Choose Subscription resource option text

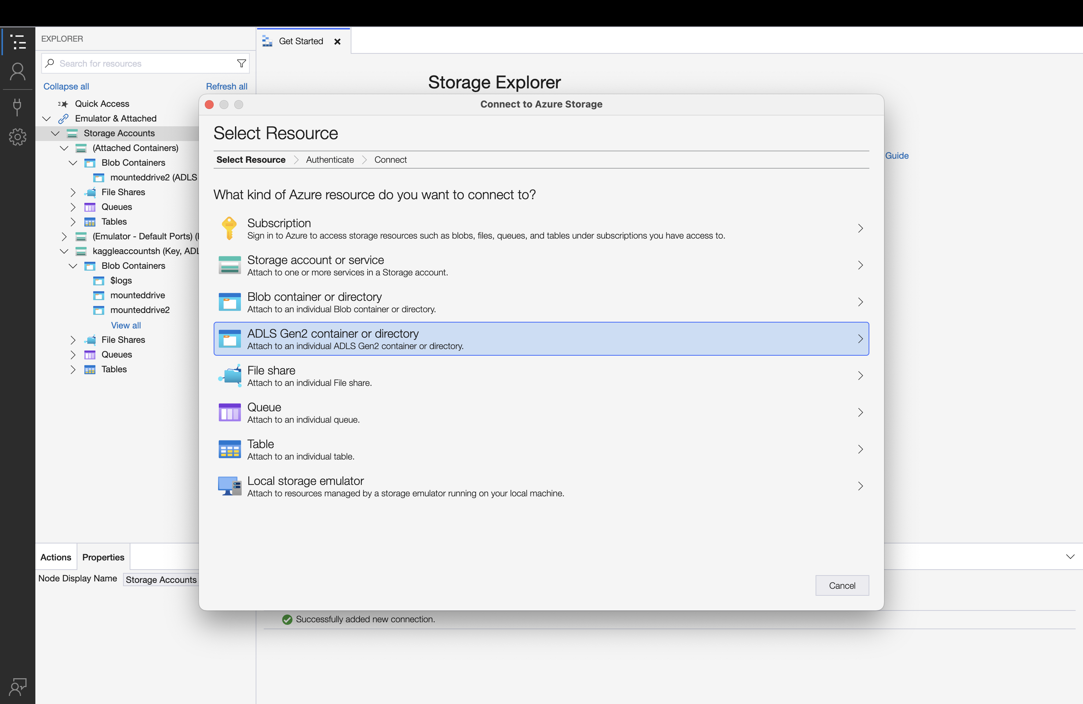[x=279, y=223]
